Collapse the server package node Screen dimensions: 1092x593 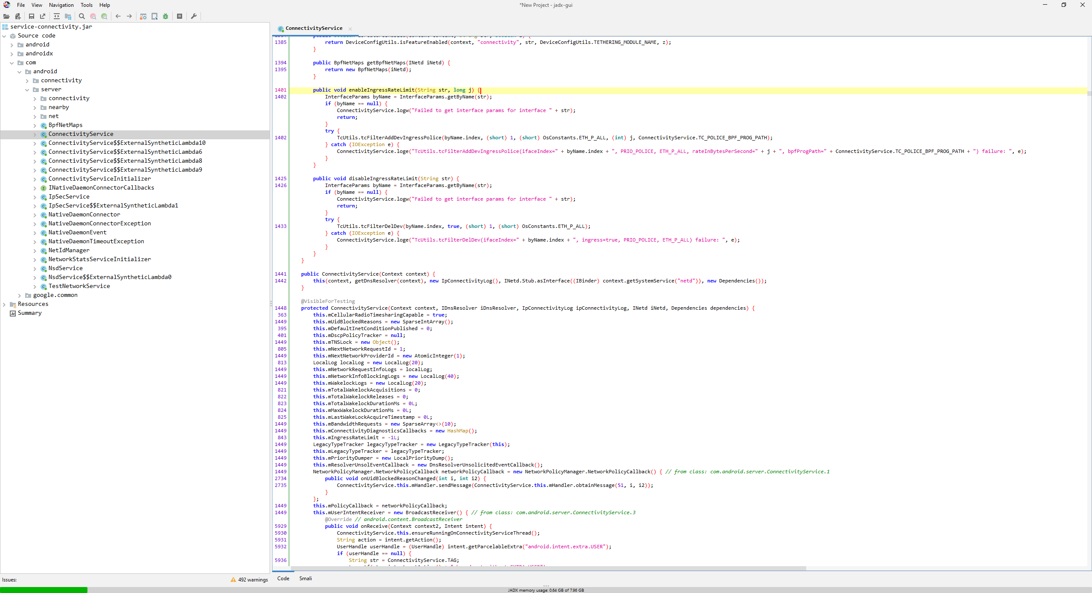(27, 89)
